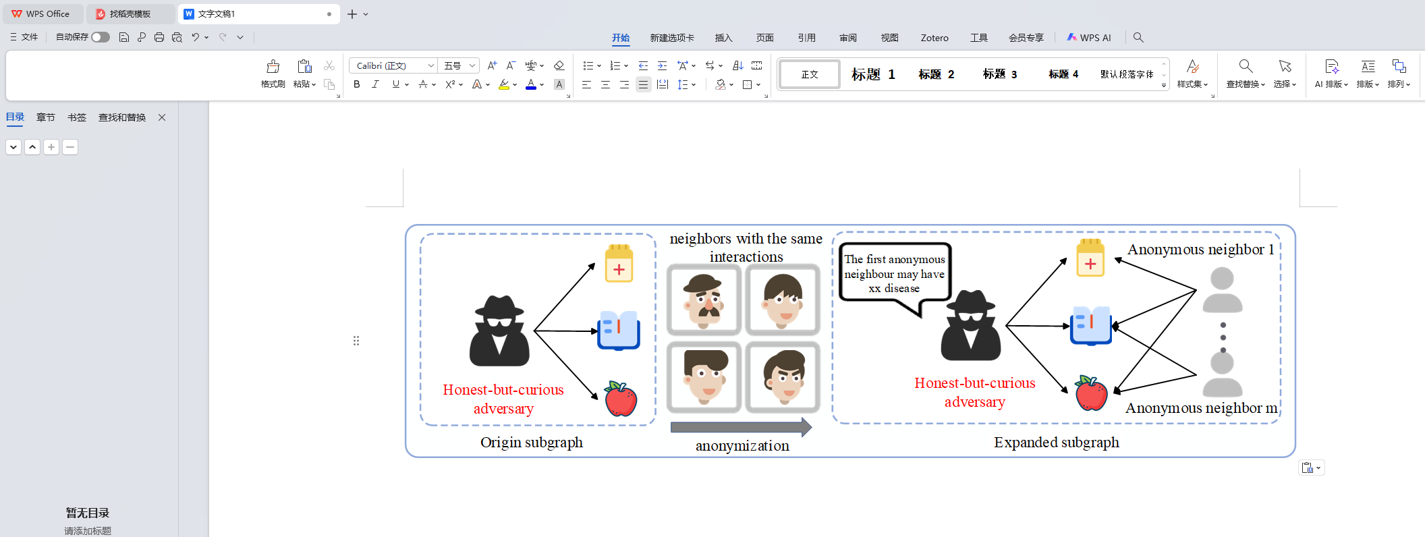
Task: Click the Align Right icon
Action: [624, 84]
